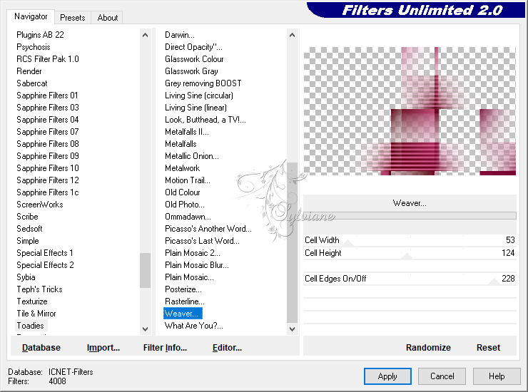Open the About tab
The width and height of the screenshot is (528, 392).
108,18
